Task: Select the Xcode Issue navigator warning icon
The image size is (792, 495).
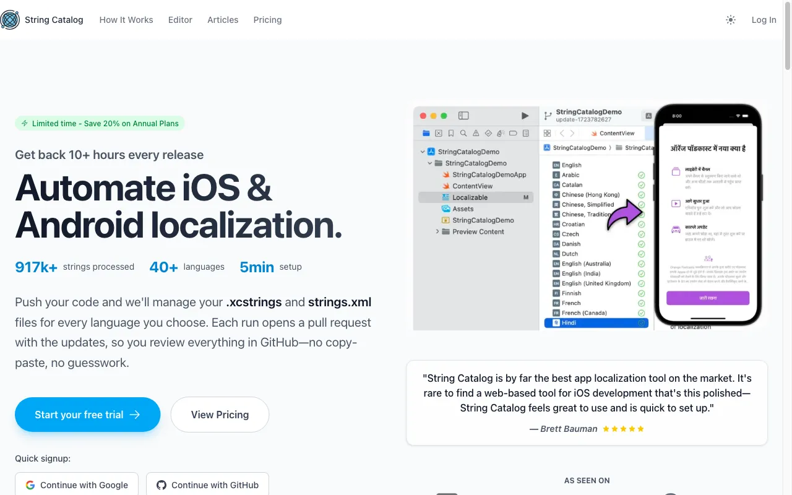Action: pyautogui.click(x=476, y=133)
